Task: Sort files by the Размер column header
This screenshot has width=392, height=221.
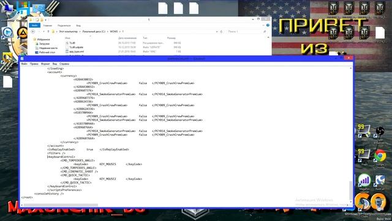Action: 171,38
